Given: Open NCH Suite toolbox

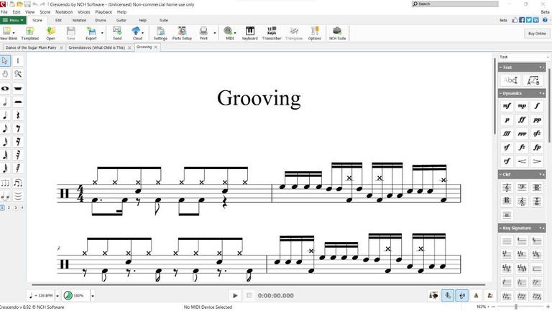Looking at the screenshot, I should click(x=337, y=34).
